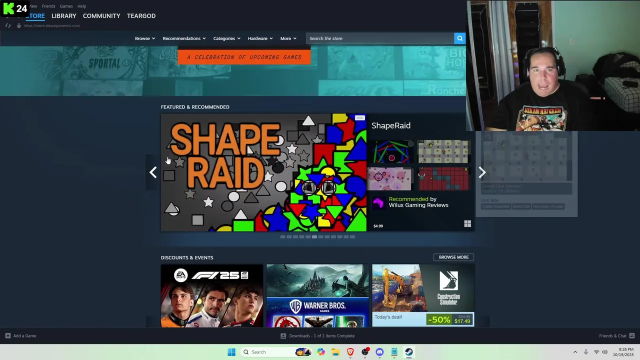Click the Downloads status icon
Image resolution: width=640 pixels, height=360 pixels.
click(283, 336)
